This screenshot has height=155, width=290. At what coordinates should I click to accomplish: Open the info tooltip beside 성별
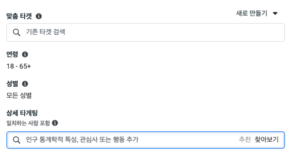point(25,84)
